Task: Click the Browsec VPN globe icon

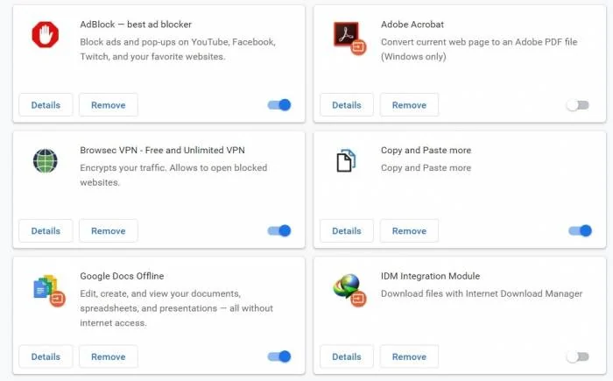Action: [46, 161]
